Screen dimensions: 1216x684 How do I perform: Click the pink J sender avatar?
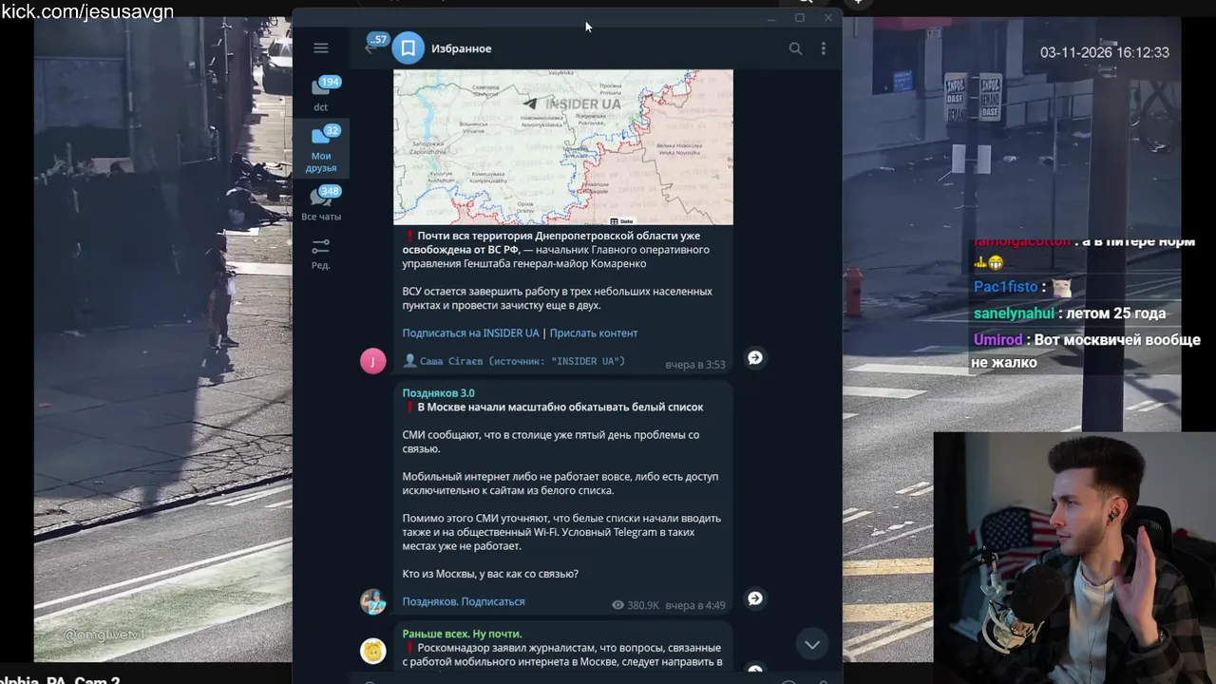coord(373,361)
